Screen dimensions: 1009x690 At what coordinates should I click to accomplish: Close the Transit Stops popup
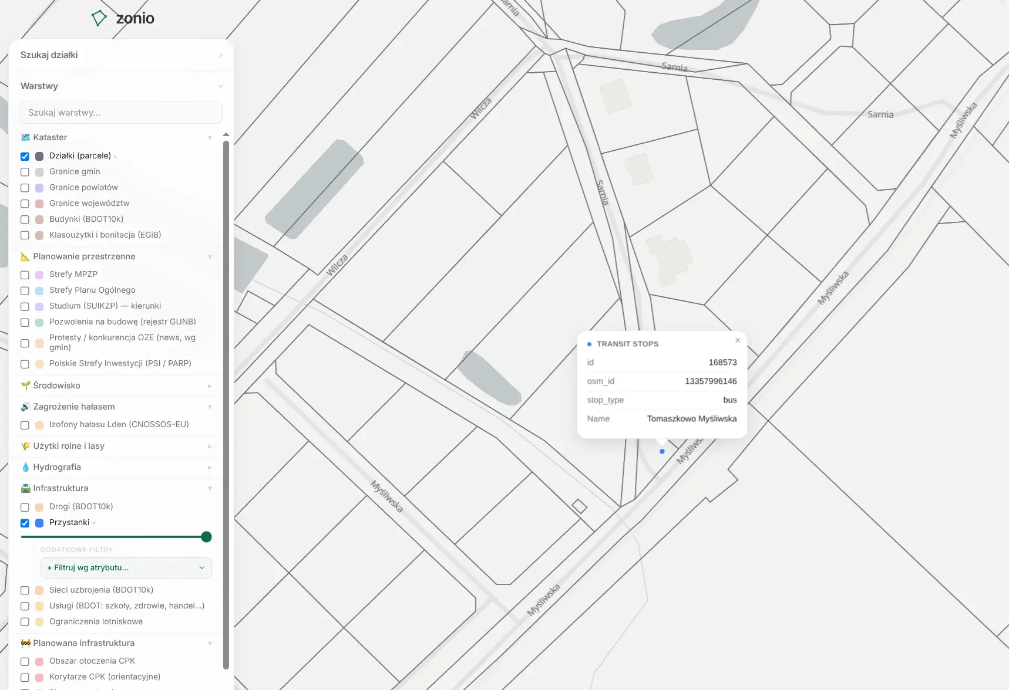(x=738, y=340)
